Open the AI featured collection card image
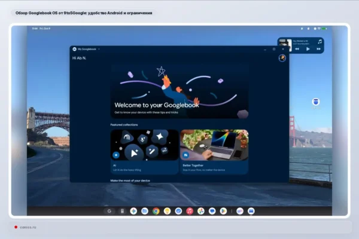This screenshot has height=239, width=359. [x=144, y=145]
